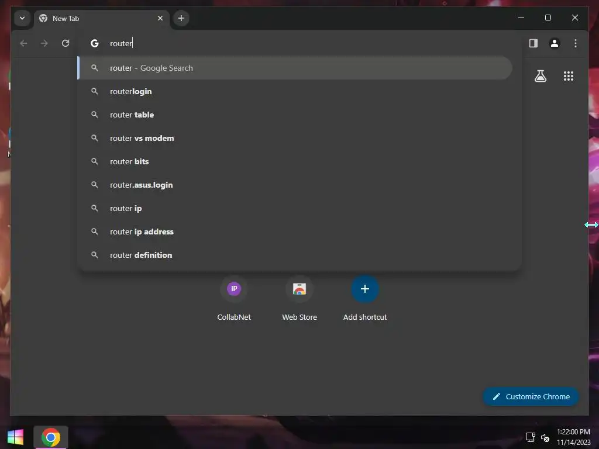The image size is (599, 449).
Task: Pick the router table suggestion
Action: 295,115
